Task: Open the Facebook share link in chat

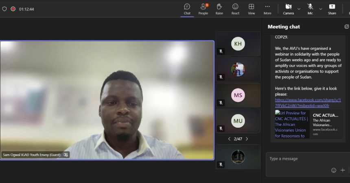Action: 308,103
